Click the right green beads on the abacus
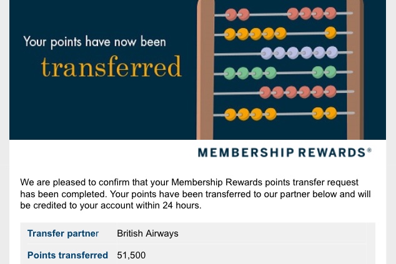The image size is (396, 264). [x=324, y=72]
